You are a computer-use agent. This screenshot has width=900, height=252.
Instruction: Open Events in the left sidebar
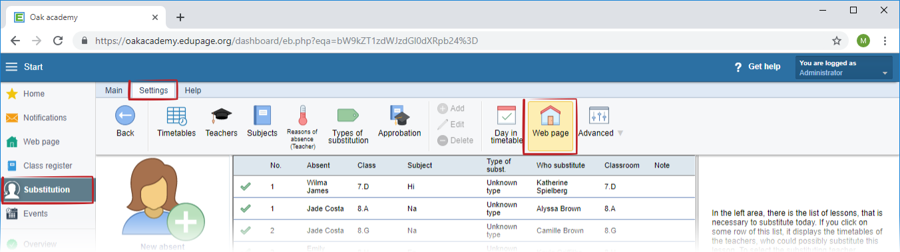[x=48, y=213]
